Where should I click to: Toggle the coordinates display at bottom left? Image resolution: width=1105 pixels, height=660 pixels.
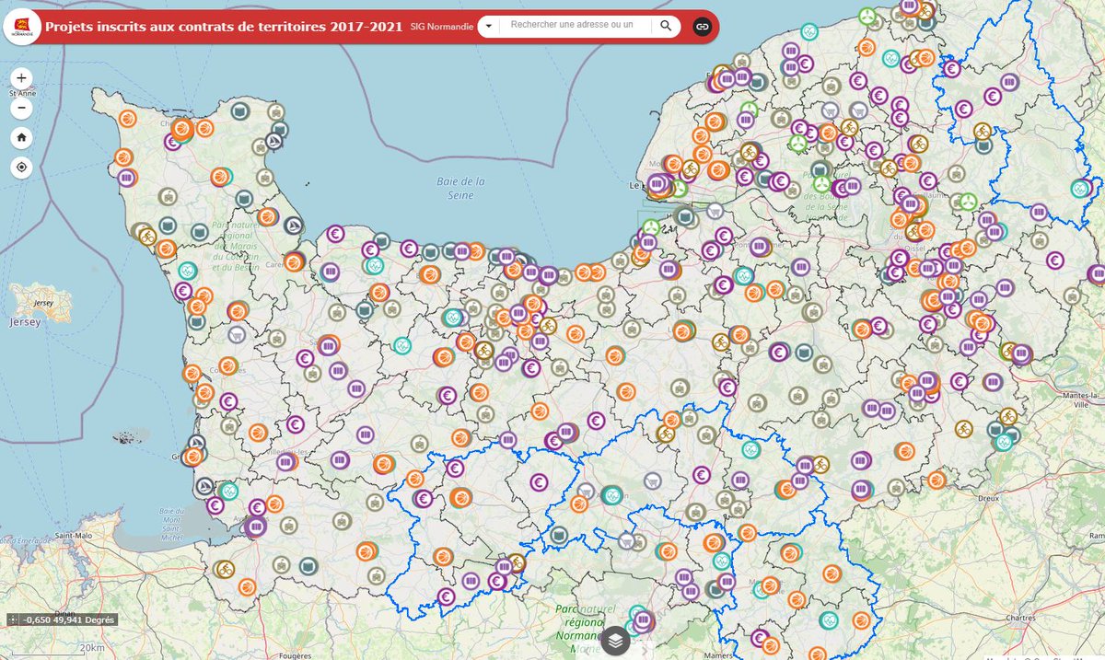coord(13,619)
